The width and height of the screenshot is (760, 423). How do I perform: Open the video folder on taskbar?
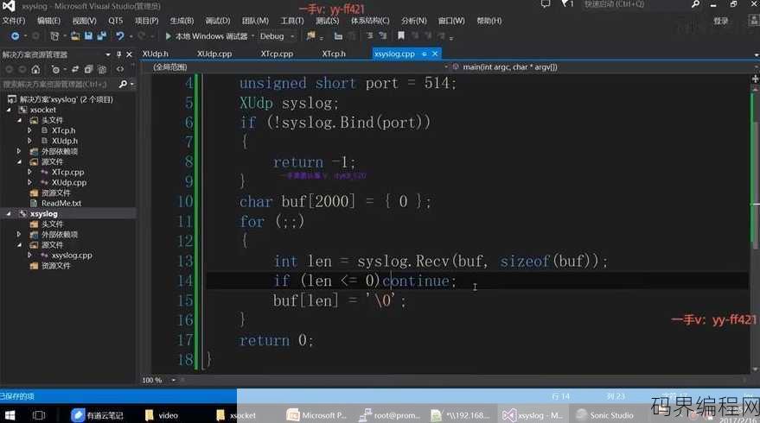tap(163, 414)
